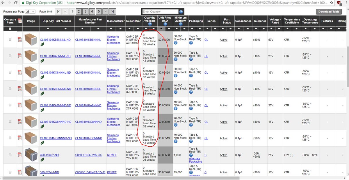Sort Operating Temperature ascending arrow
349x180 pixels.
[305, 29]
